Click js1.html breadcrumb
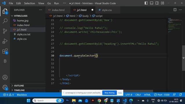The image size is (185, 104). (56, 16)
